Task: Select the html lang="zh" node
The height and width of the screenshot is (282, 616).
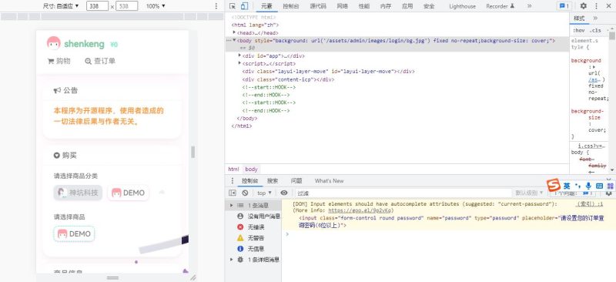Action: (255, 25)
